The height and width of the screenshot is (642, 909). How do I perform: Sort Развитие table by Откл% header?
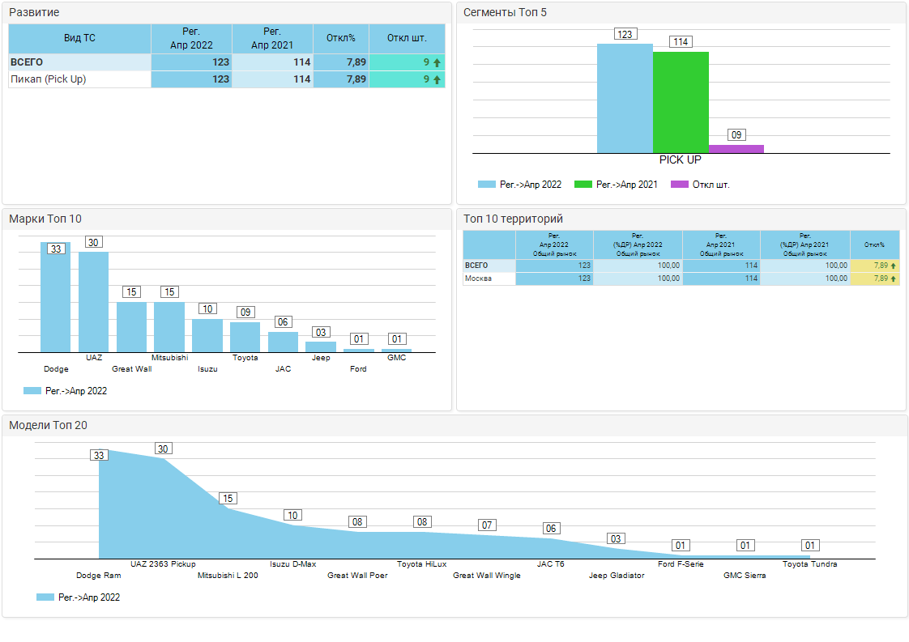(x=340, y=38)
